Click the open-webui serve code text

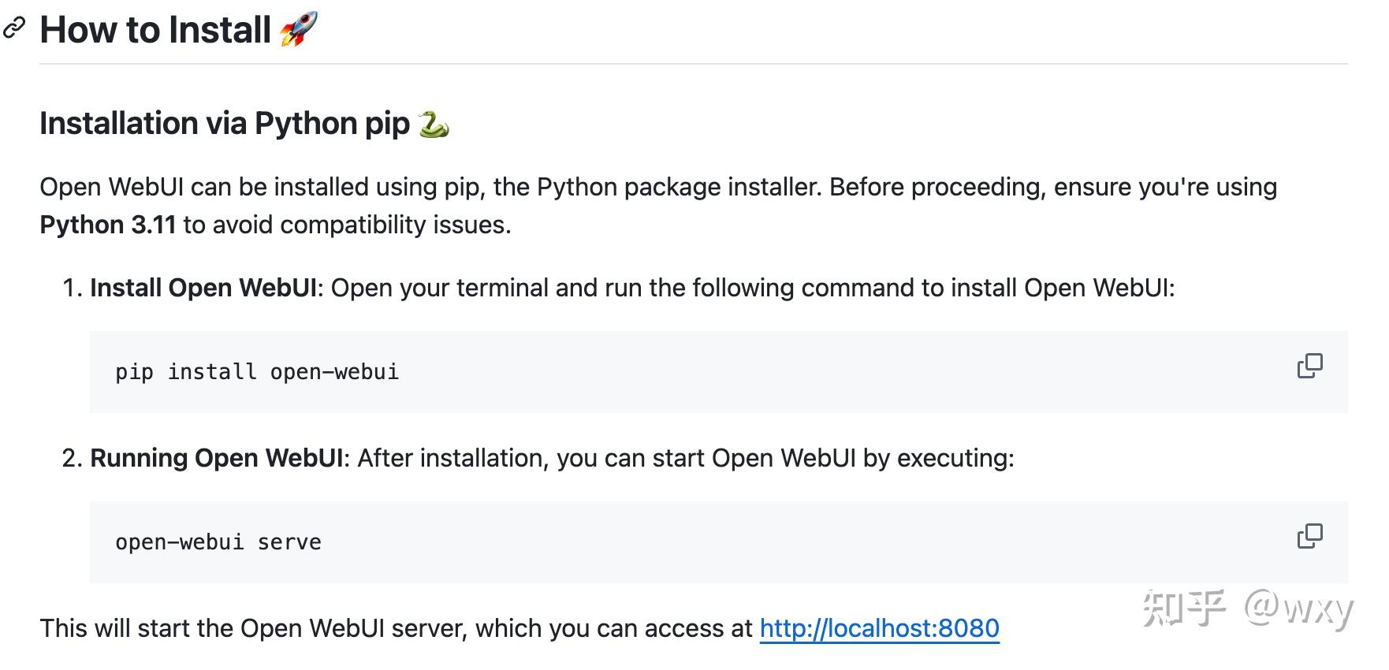pos(218,542)
